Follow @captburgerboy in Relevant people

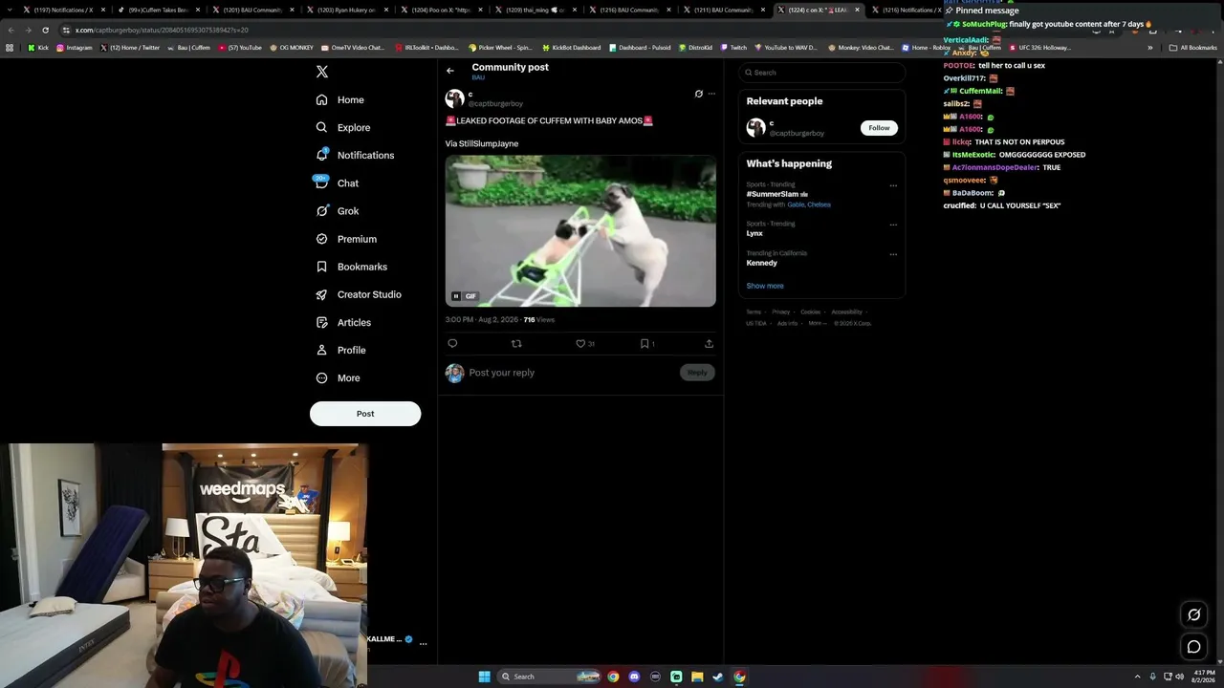[879, 127]
